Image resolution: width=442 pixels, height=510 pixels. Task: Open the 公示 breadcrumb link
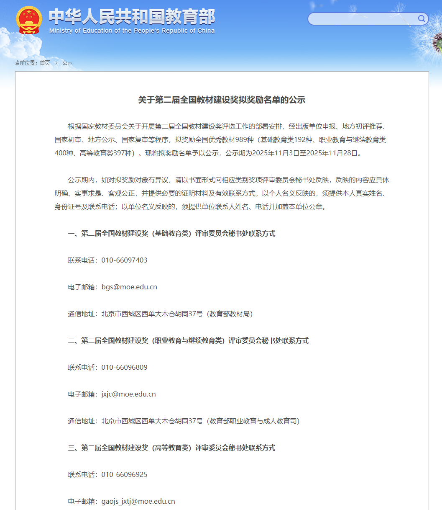click(x=67, y=63)
